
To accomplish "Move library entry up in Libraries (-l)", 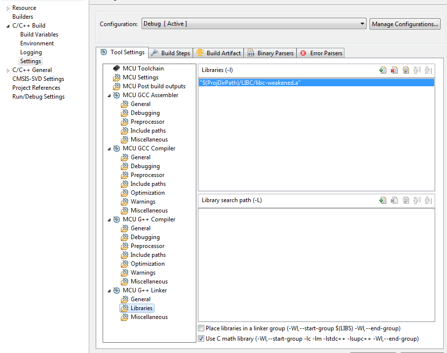I will click(416, 70).
